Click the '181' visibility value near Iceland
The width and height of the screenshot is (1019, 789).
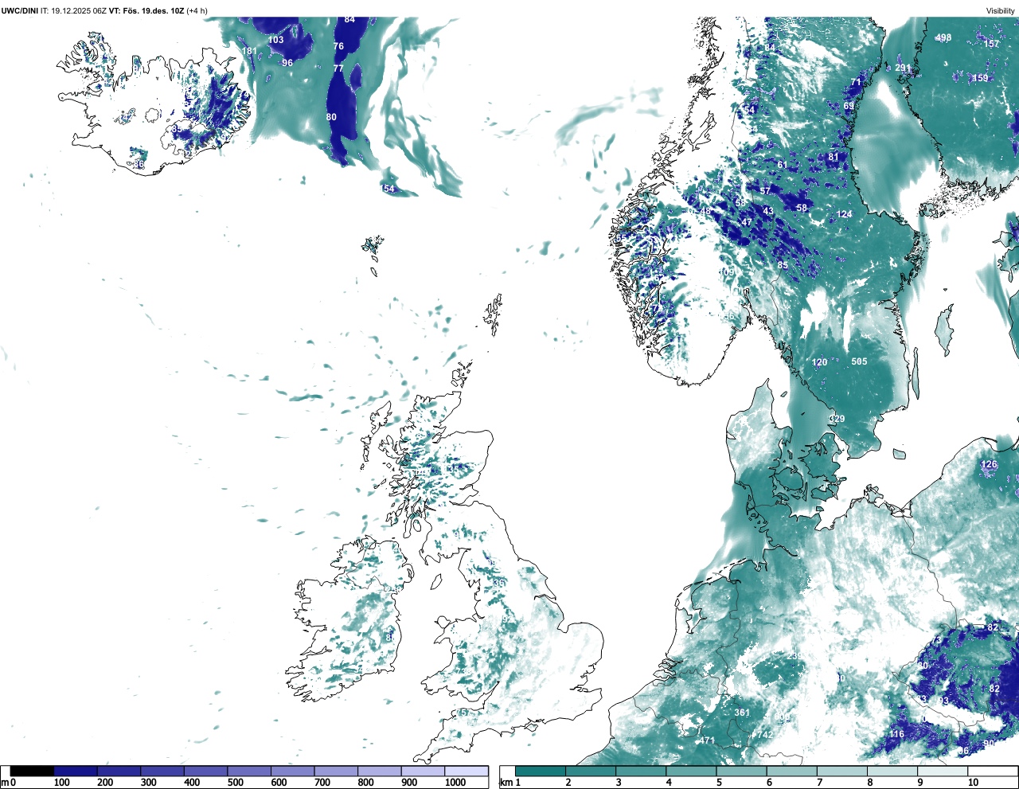(249, 51)
